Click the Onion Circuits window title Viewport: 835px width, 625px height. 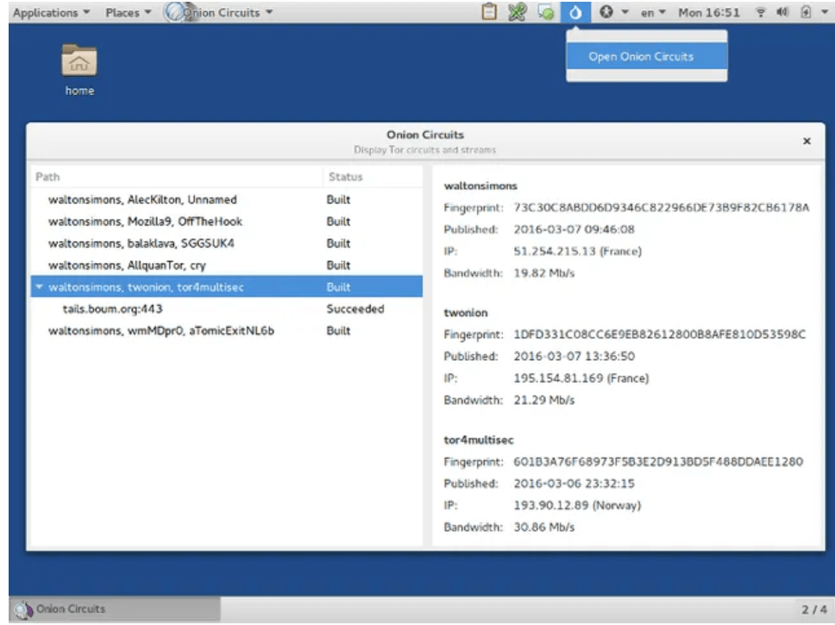coord(425,135)
